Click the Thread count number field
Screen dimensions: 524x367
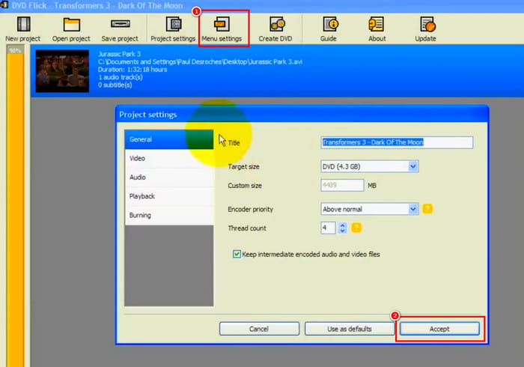coord(328,228)
